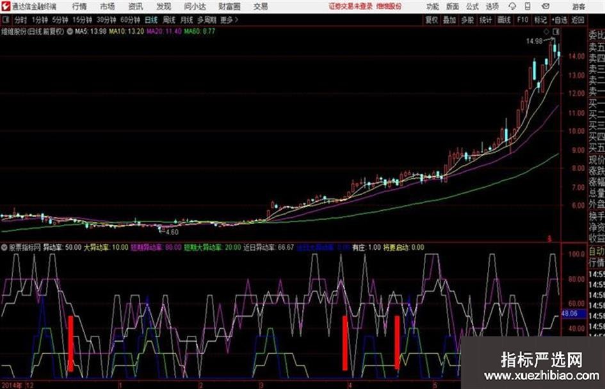Click the 大异动率: 10.00 indicator value
This screenshot has width=605, height=389.
106,247
